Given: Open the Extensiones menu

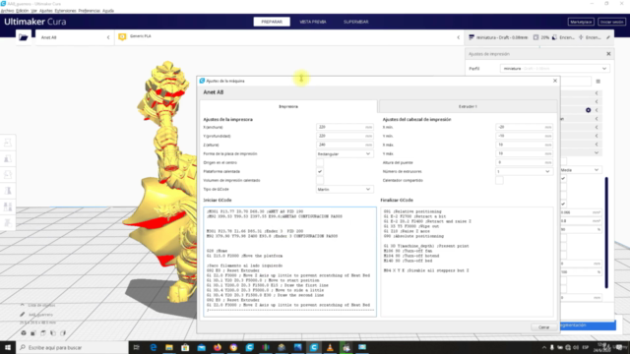Looking at the screenshot, I should [x=65, y=11].
